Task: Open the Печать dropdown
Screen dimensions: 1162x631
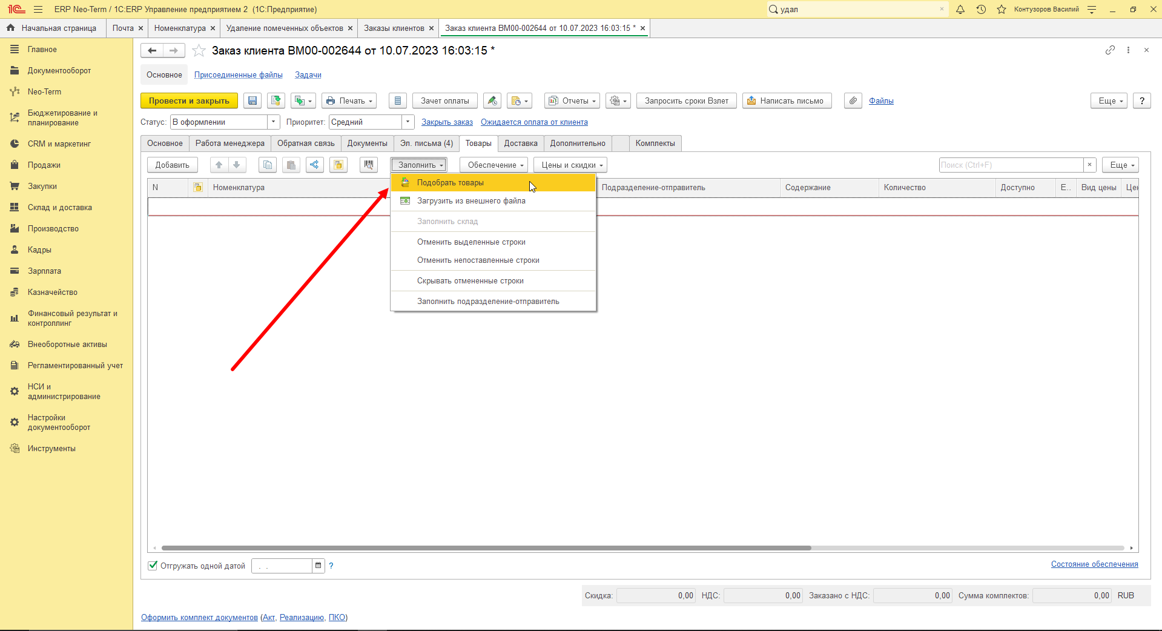Action: point(349,101)
